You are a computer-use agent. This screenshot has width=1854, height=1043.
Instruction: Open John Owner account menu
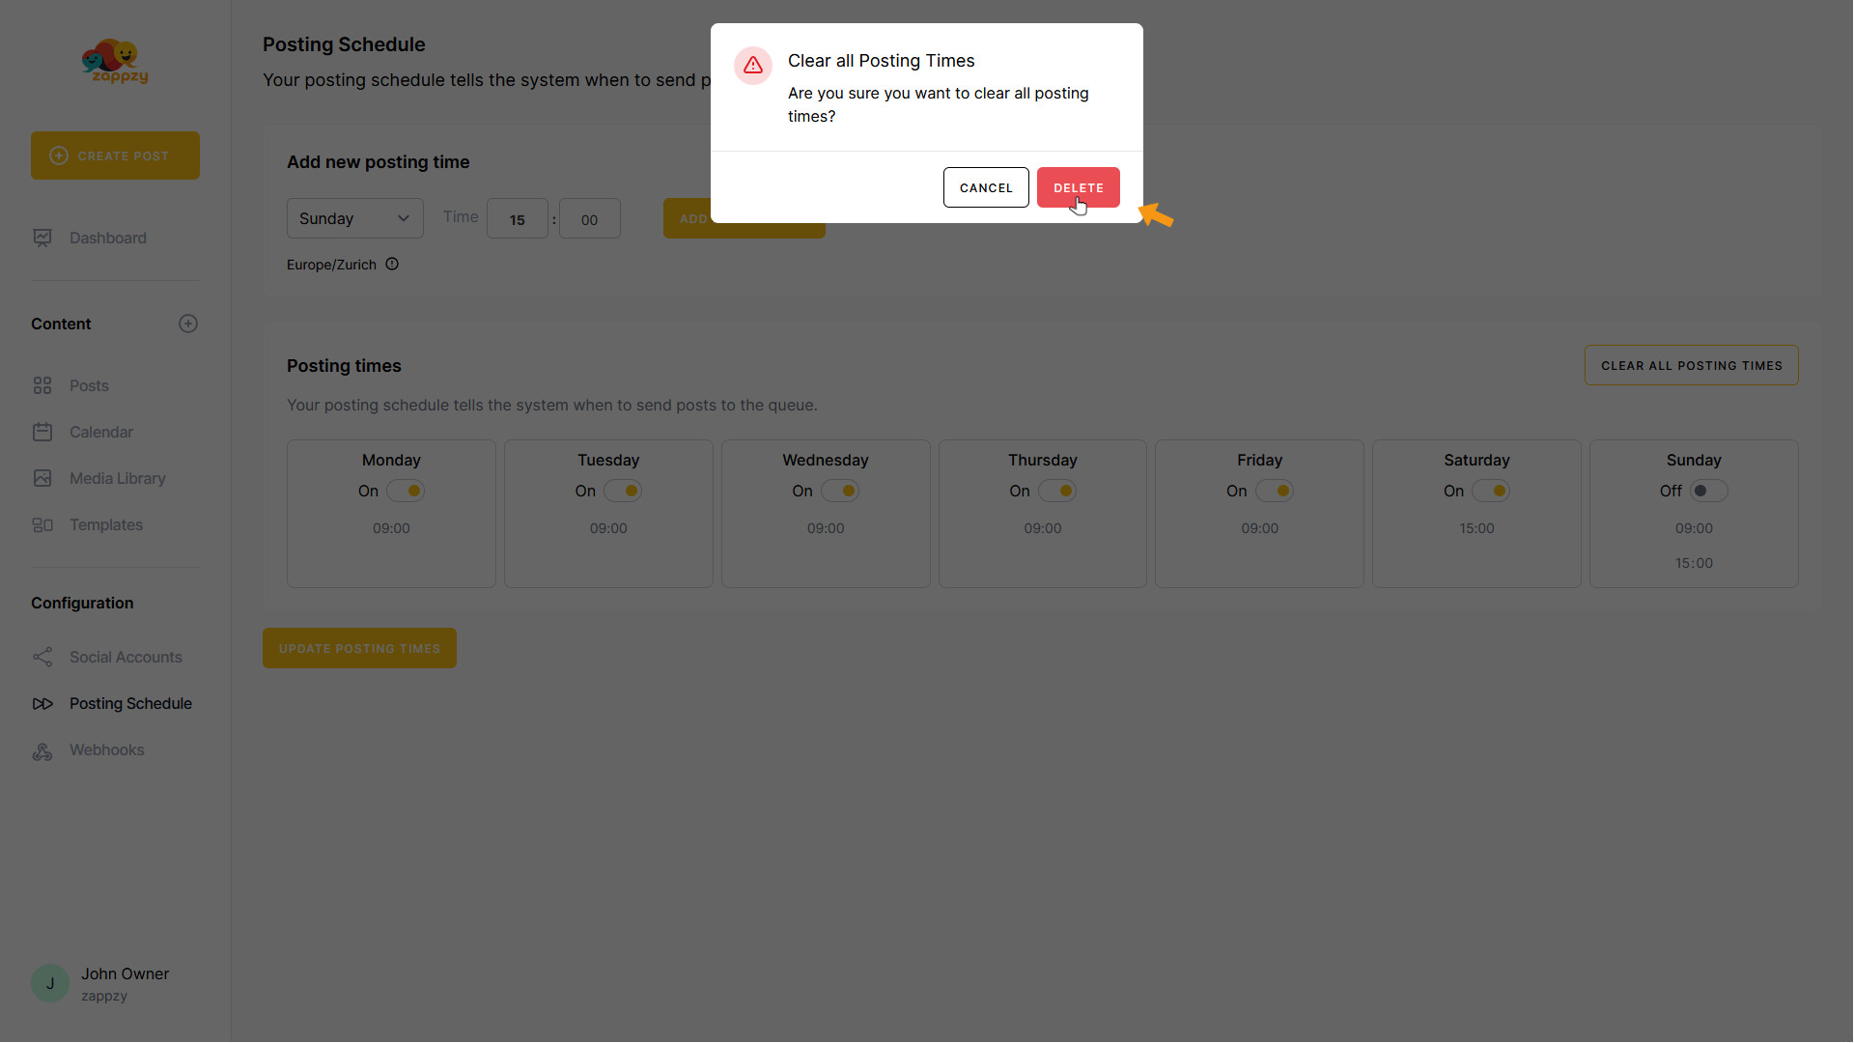click(100, 983)
